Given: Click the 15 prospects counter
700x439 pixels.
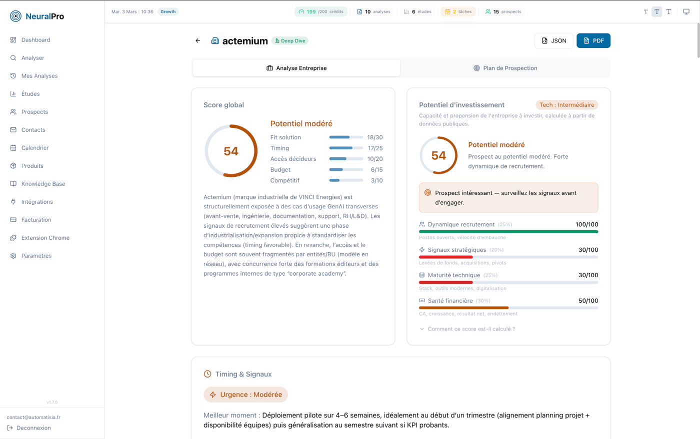Looking at the screenshot, I should [x=503, y=11].
